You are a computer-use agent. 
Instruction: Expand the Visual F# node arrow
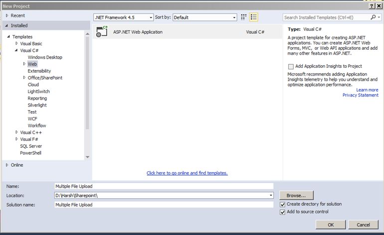coord(16,139)
